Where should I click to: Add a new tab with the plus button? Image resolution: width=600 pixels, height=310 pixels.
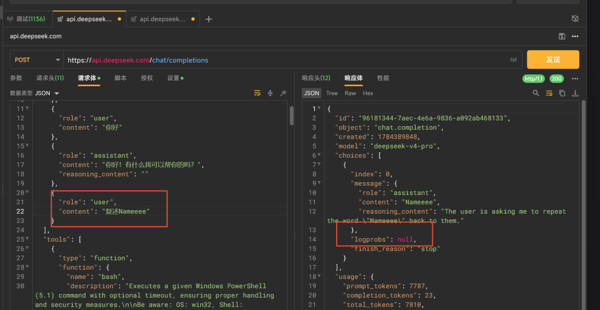tap(209, 19)
